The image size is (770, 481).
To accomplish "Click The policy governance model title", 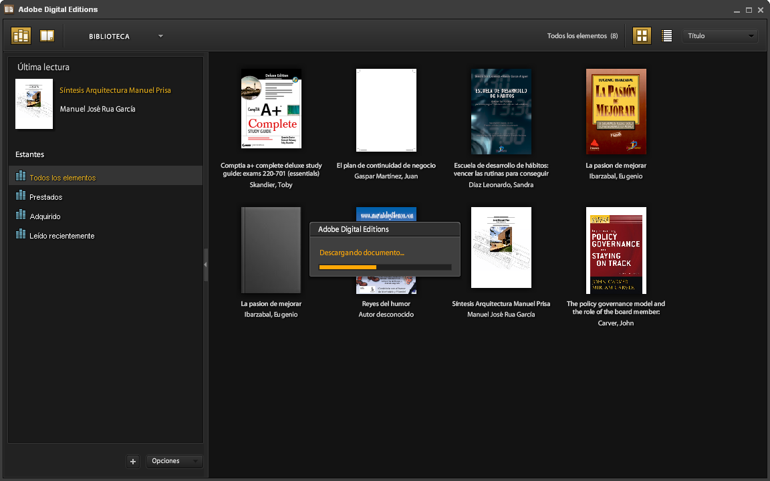I will [x=616, y=308].
